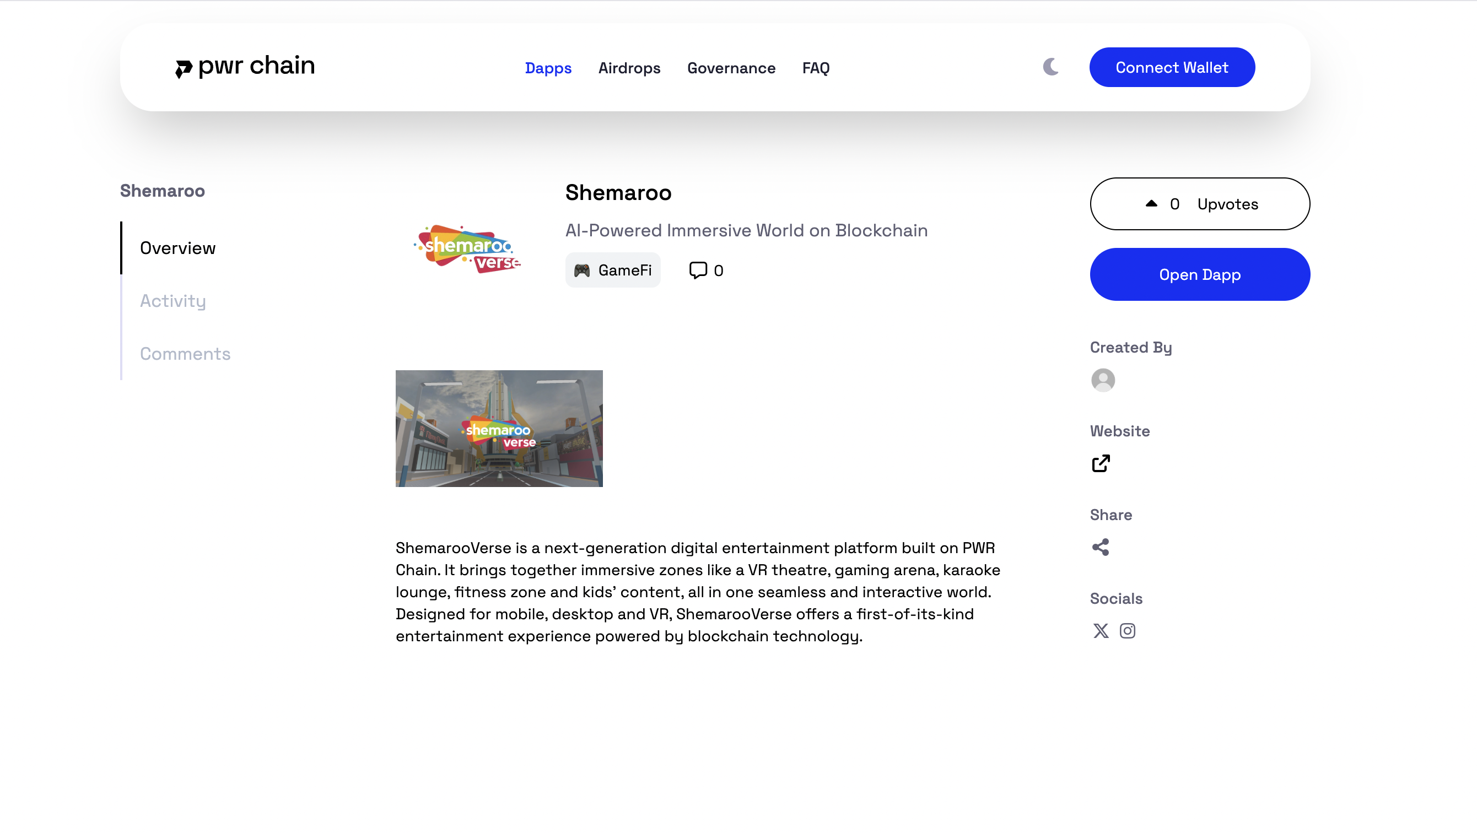Toggle dark mode with the moon icon
The height and width of the screenshot is (833, 1477).
1050,67
